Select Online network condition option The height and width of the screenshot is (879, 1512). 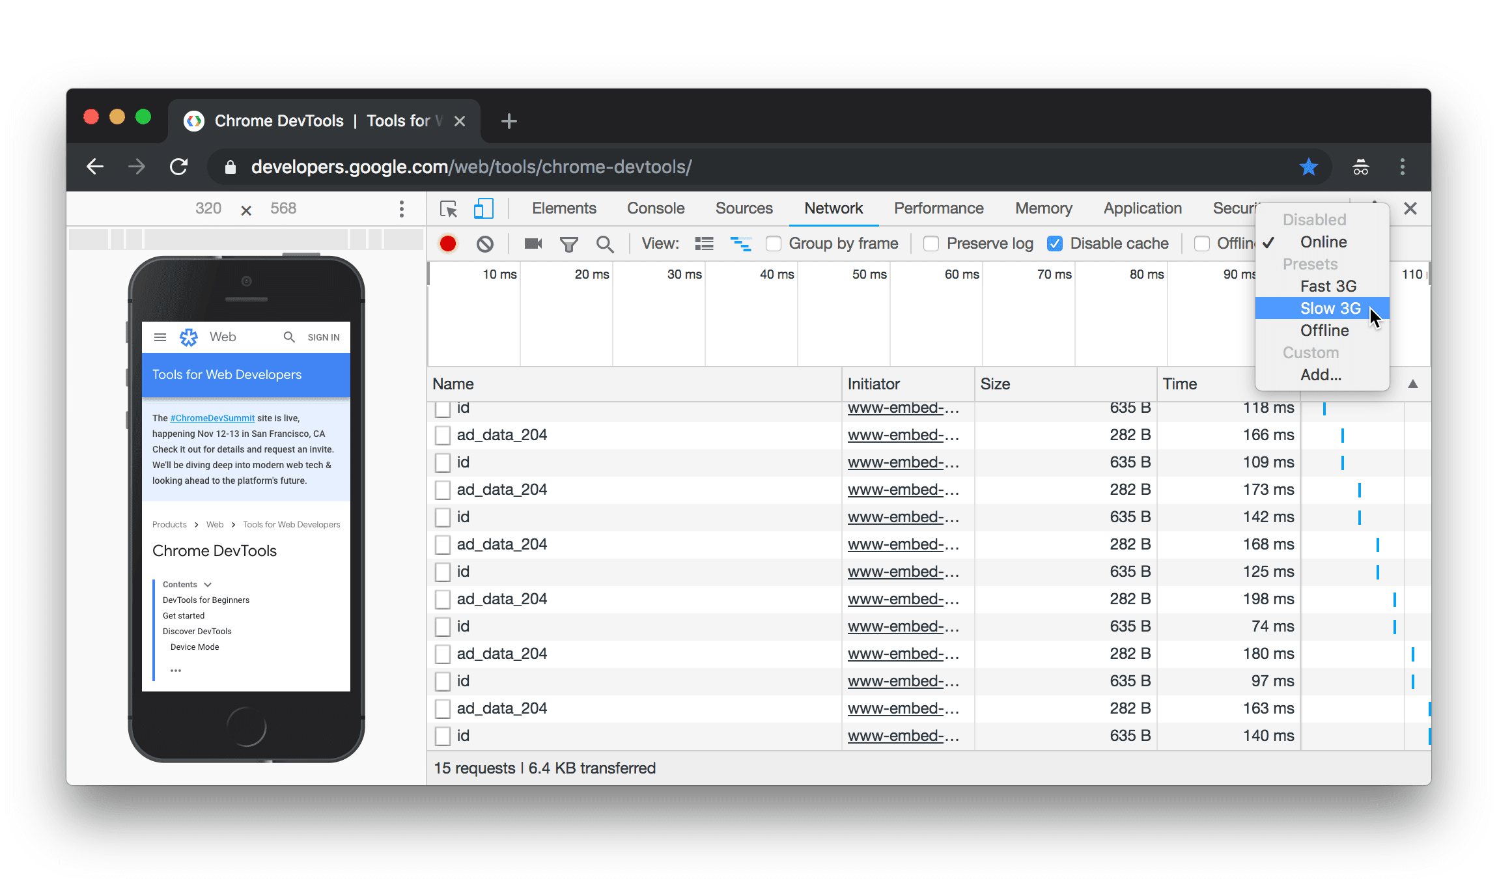coord(1322,242)
